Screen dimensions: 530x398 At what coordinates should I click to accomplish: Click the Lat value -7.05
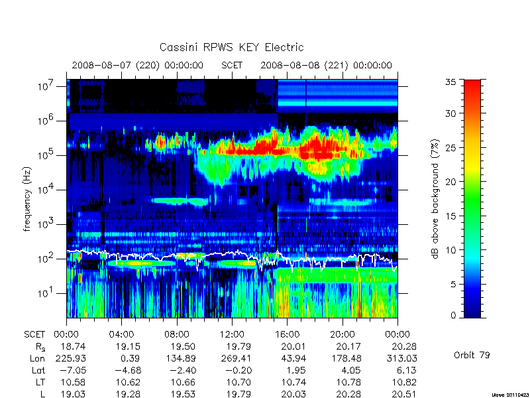point(73,370)
